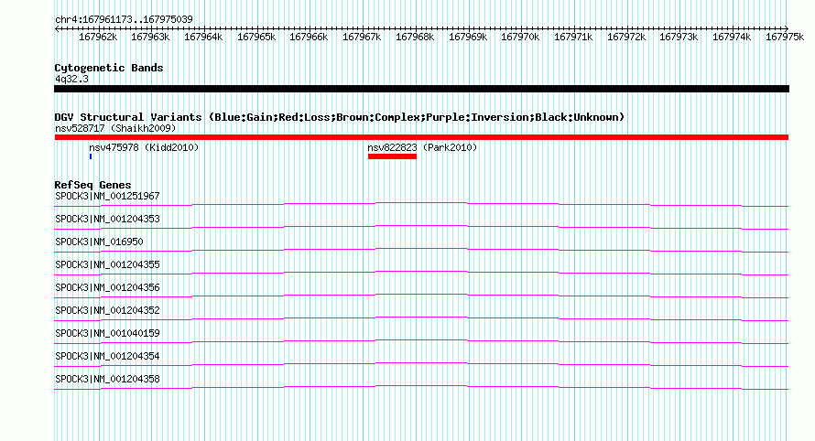
Task: Open variant label nsv475978 (Kidd2010)
Action: (x=144, y=147)
